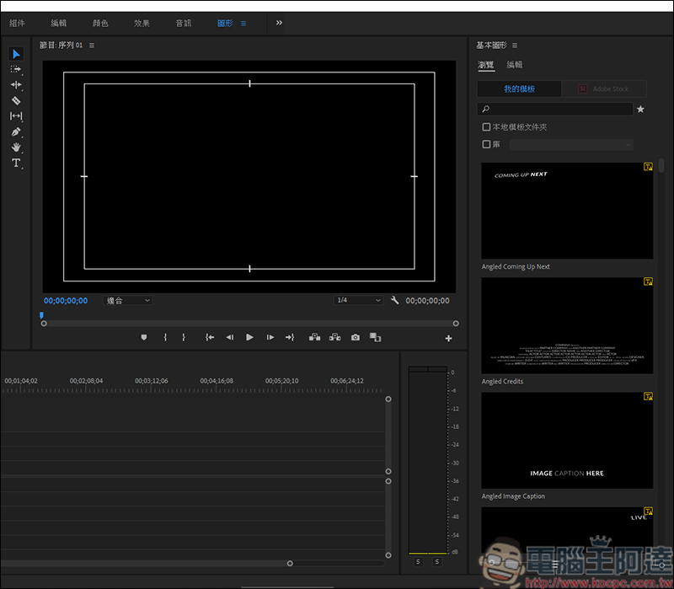Switch to the 顏色 workspace

(100, 24)
